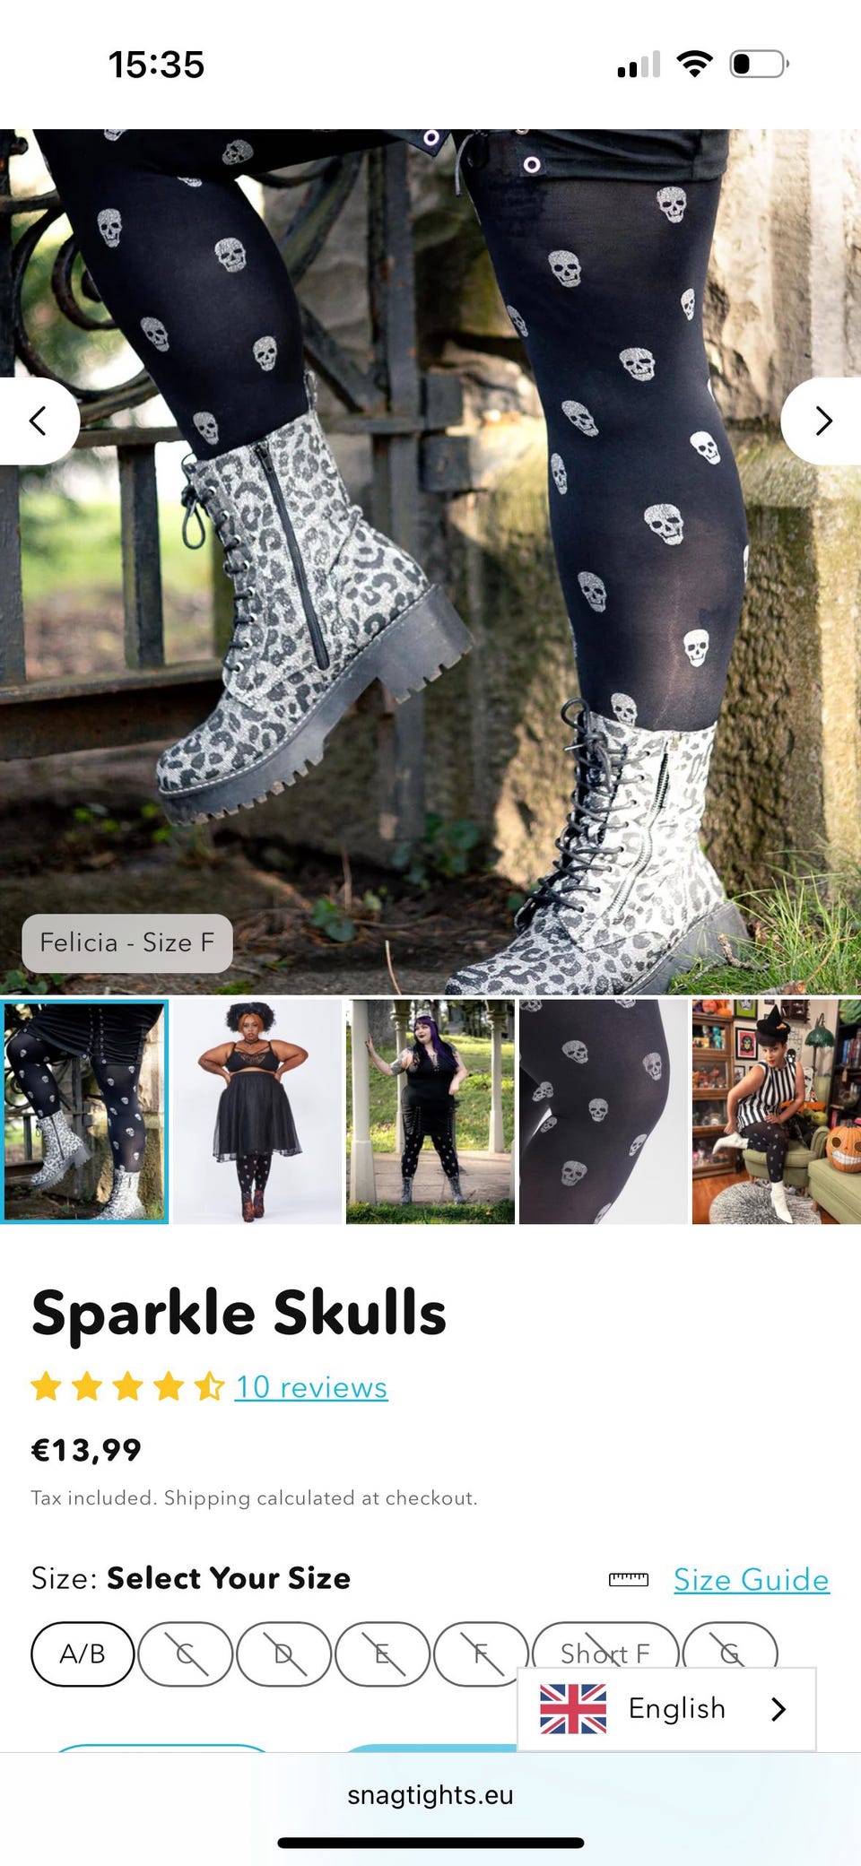This screenshot has height=1866, width=861.
Task: Tap the size guide ruler icon
Action: tap(629, 1579)
